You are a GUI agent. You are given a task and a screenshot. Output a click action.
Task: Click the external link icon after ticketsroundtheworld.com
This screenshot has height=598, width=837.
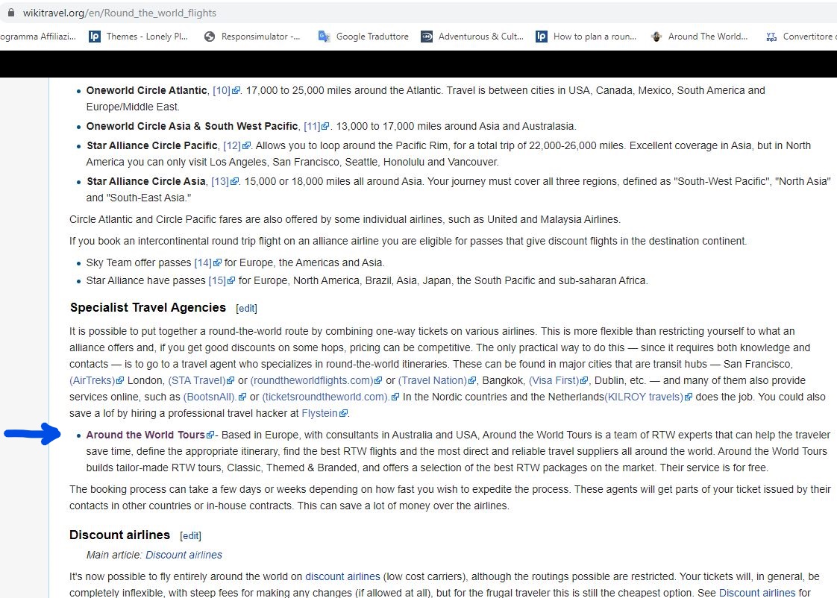pyautogui.click(x=395, y=397)
